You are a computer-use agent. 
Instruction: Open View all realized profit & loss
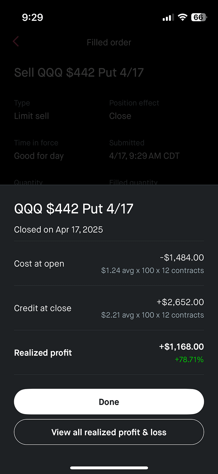[x=109, y=432]
